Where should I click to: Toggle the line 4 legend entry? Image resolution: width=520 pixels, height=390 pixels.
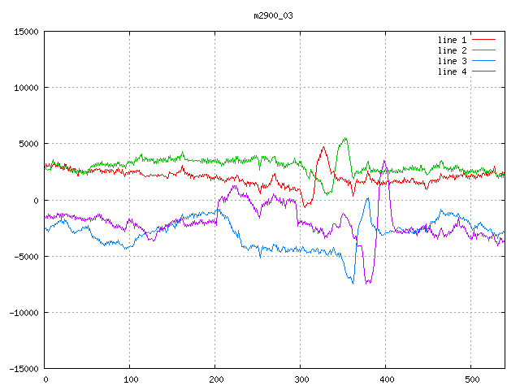[x=453, y=71]
